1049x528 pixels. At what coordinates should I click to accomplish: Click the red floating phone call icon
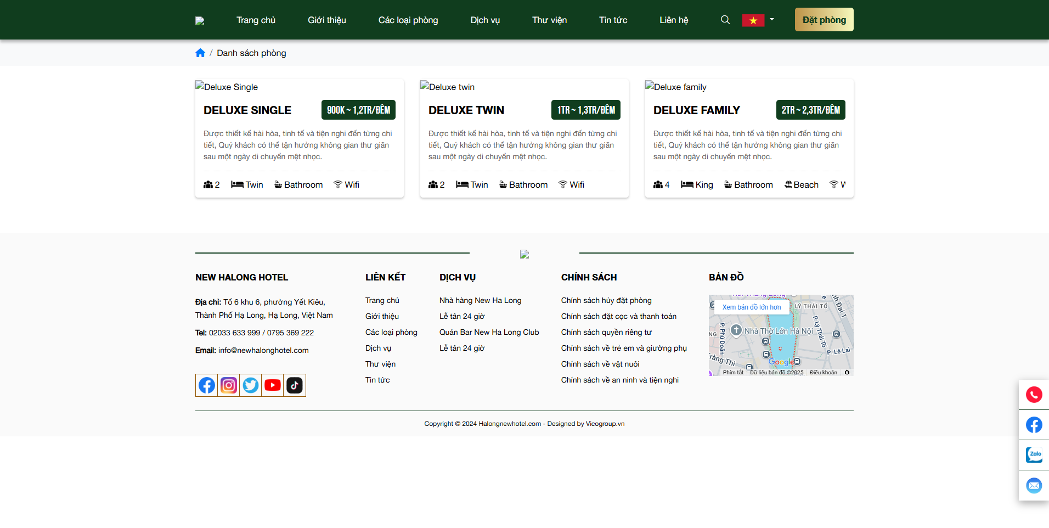pos(1034,395)
